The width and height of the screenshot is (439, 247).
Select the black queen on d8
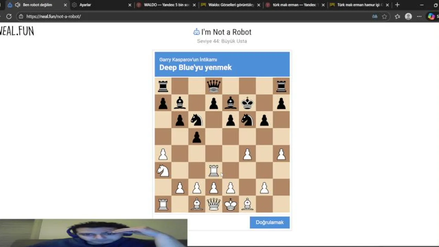(x=214, y=86)
